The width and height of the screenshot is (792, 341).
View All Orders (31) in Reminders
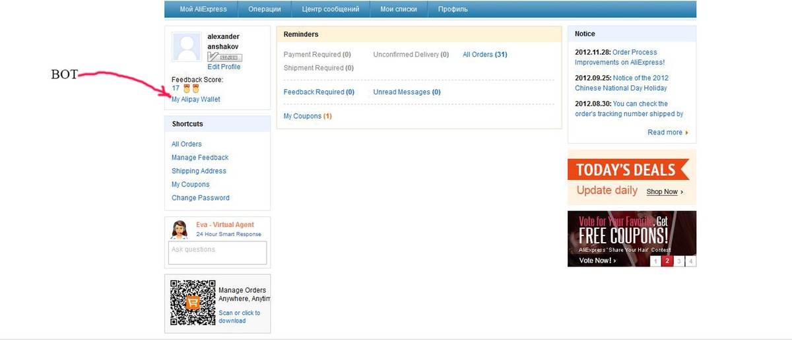click(x=484, y=55)
